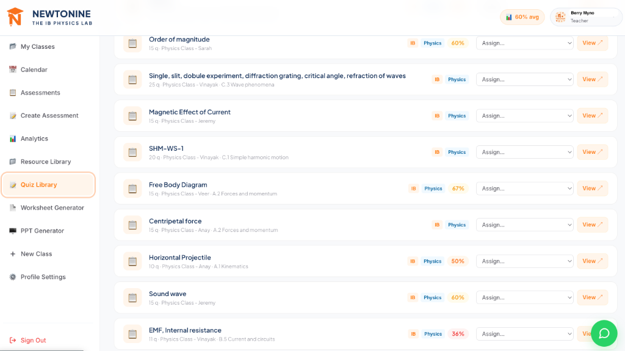Click the quiz icon for Centripetal force
625x351 pixels.
[x=132, y=225]
